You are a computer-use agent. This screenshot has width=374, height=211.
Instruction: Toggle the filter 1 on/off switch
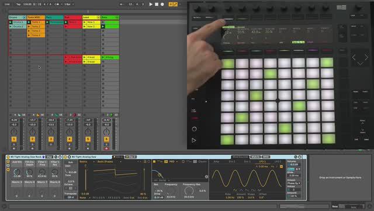[x=154, y=161]
